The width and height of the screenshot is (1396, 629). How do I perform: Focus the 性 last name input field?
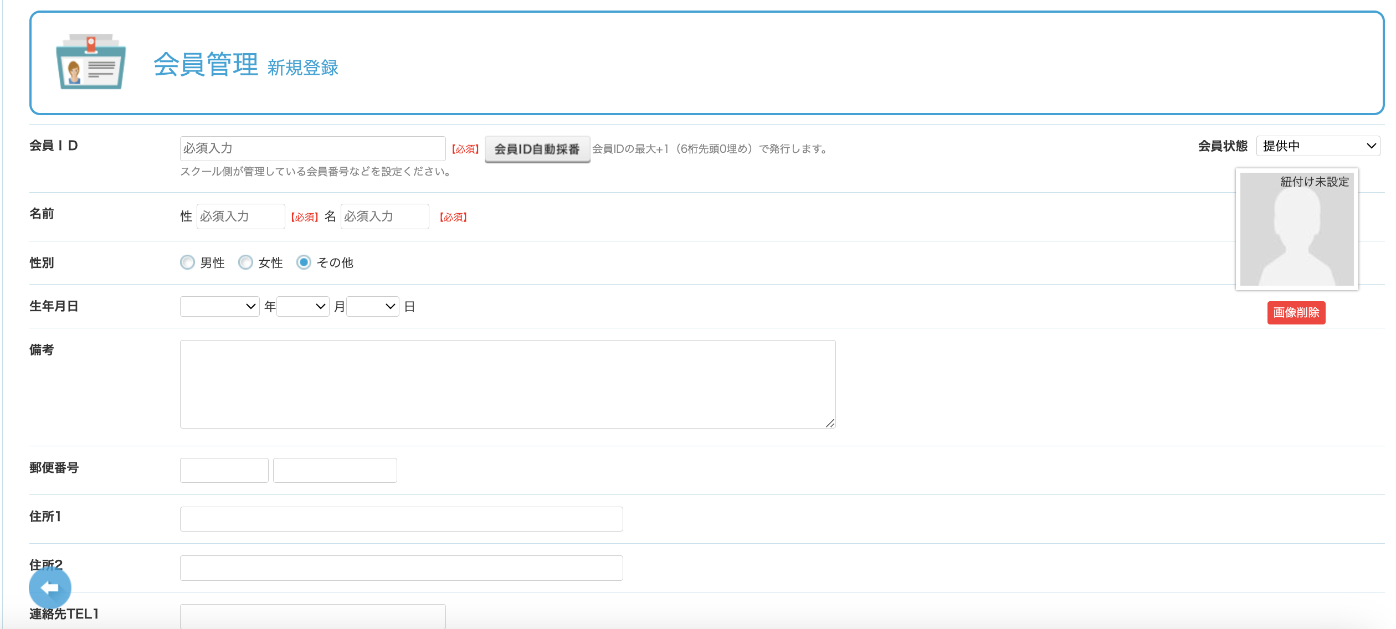(241, 216)
